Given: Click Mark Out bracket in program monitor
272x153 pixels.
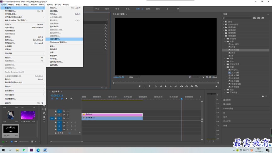Looking at the screenshot, I should (x=150, y=86).
